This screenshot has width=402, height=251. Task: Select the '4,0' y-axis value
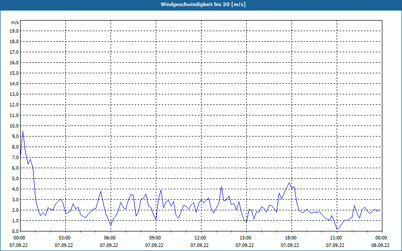coord(15,189)
